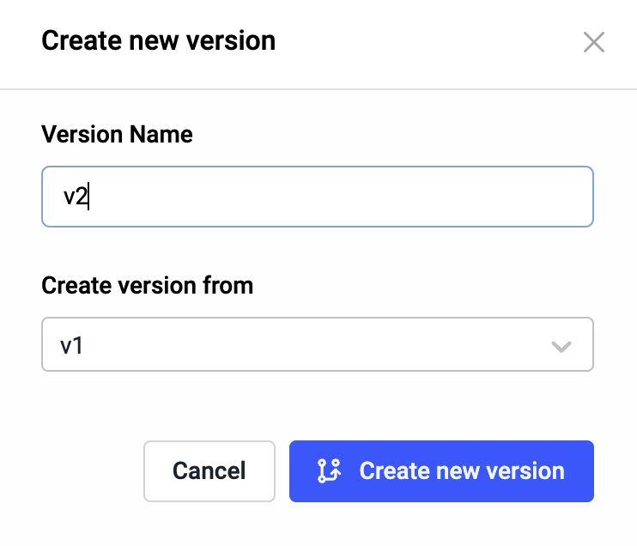Click the v2 text in the name field

tap(76, 197)
